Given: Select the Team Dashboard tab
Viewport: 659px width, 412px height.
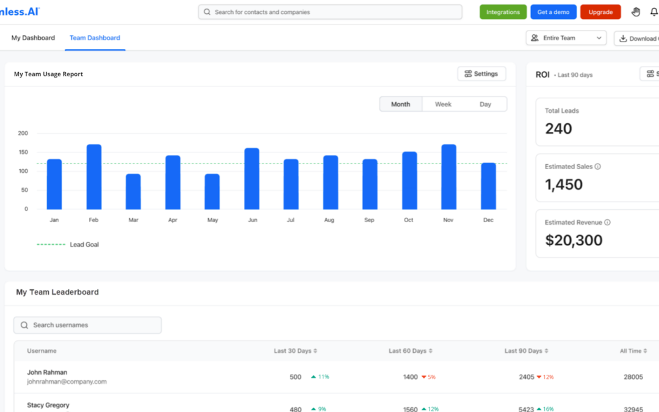Looking at the screenshot, I should click(95, 37).
